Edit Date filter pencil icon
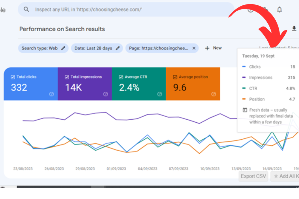 coord(118,48)
